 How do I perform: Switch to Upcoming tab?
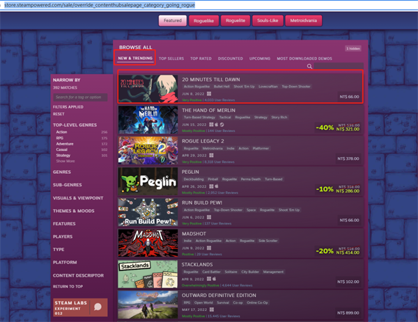pyautogui.click(x=260, y=58)
